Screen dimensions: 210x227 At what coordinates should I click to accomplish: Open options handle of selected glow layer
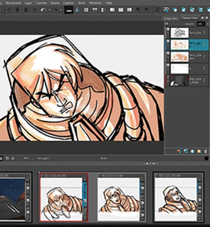click(x=204, y=44)
